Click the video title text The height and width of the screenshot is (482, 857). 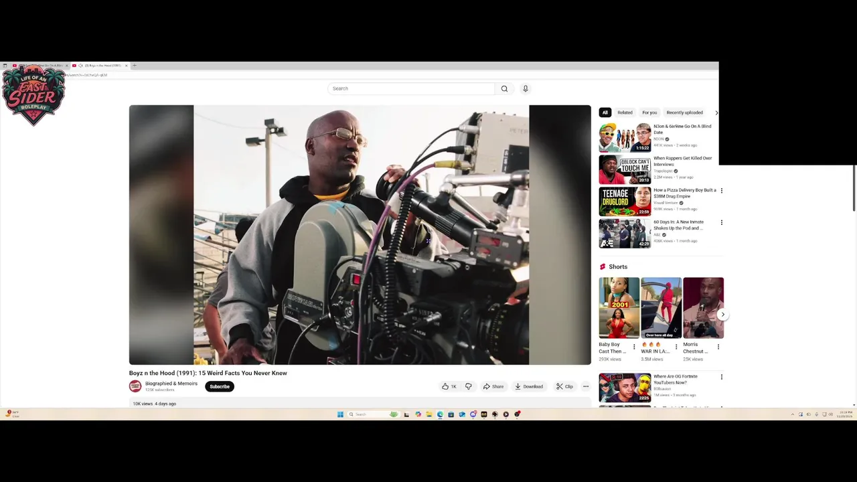208,373
